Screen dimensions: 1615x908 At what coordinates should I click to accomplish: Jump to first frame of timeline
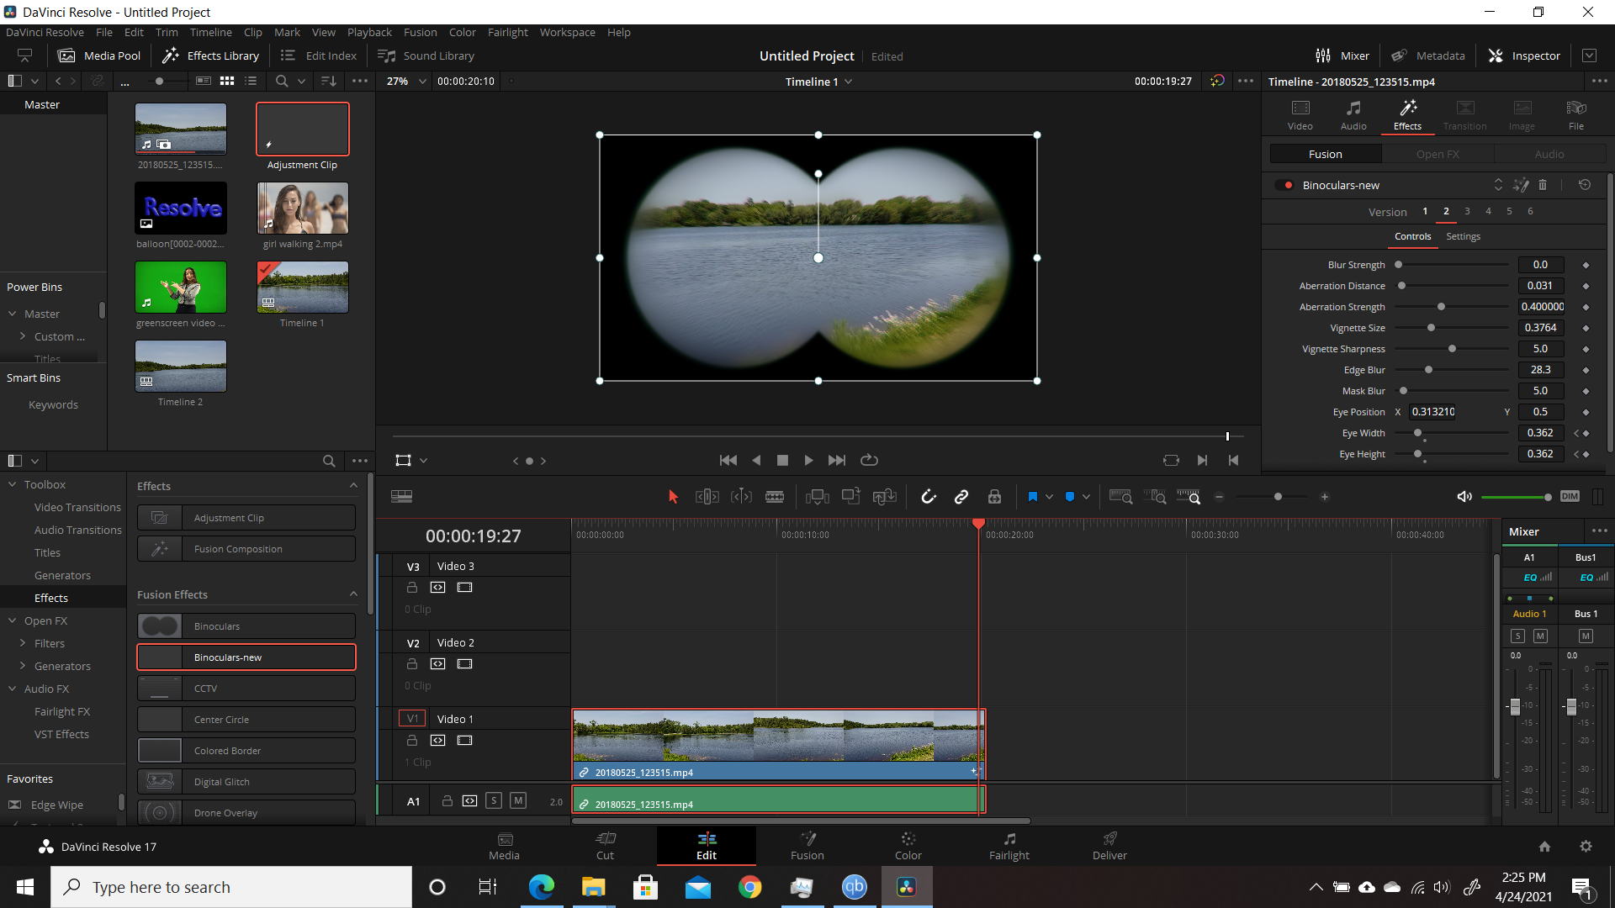click(x=728, y=461)
